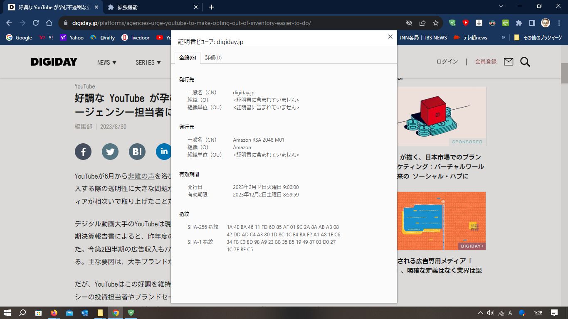Post the article to Hatena Bookmark
Viewport: 568px width, 319px height.
[x=137, y=152]
